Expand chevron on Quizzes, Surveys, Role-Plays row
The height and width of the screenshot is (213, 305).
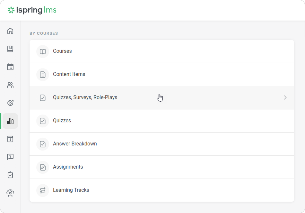(x=285, y=97)
